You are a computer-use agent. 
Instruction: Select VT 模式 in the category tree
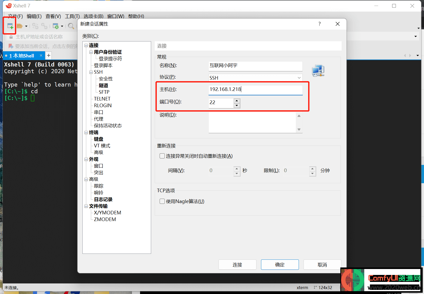[102, 146]
